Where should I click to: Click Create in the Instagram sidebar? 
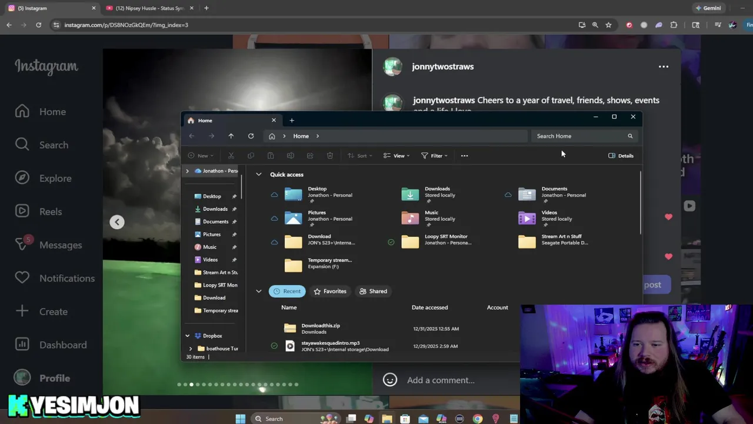pyautogui.click(x=41, y=312)
